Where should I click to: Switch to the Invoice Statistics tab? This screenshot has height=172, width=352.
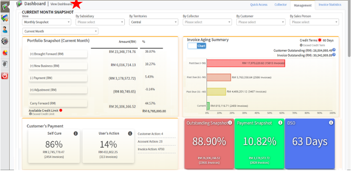(x=330, y=5)
